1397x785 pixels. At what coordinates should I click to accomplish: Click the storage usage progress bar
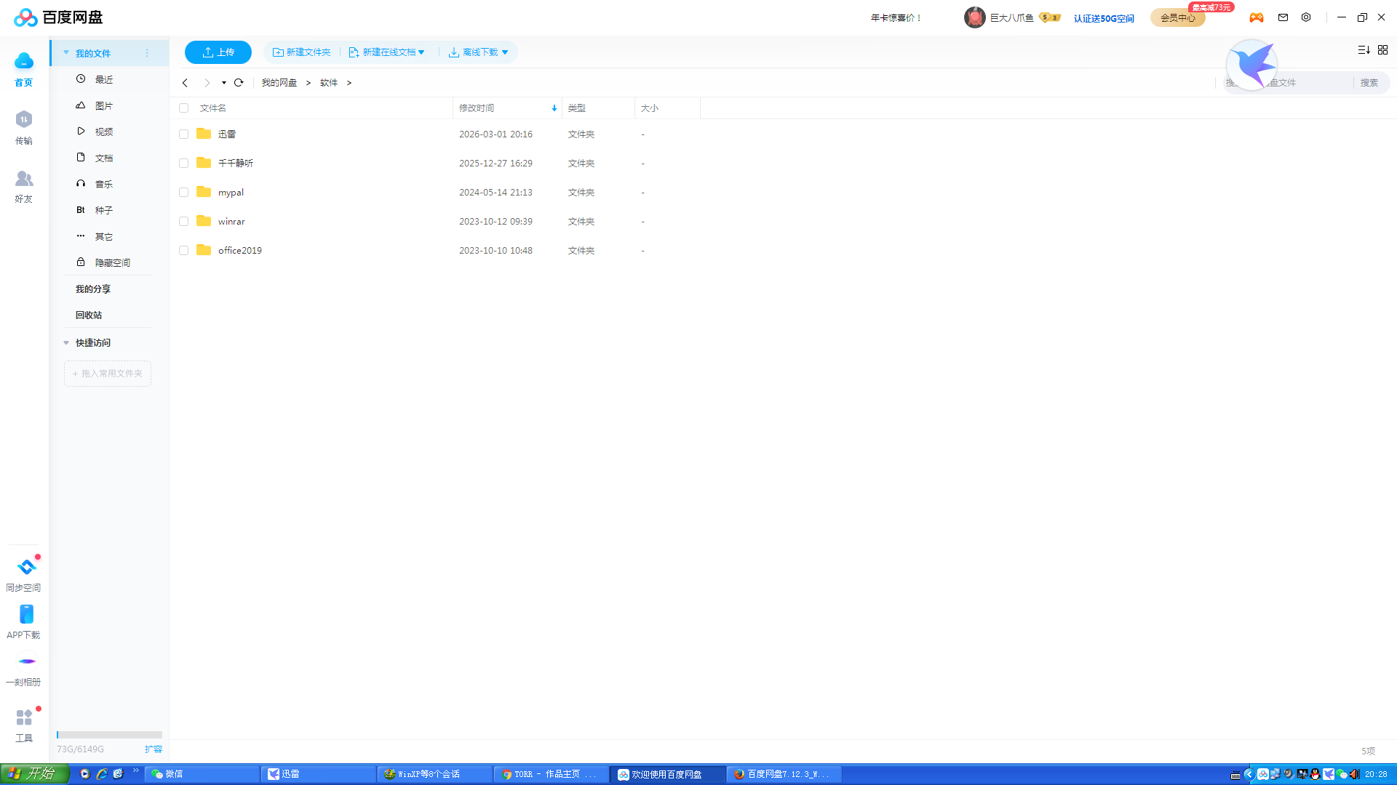[x=109, y=735]
